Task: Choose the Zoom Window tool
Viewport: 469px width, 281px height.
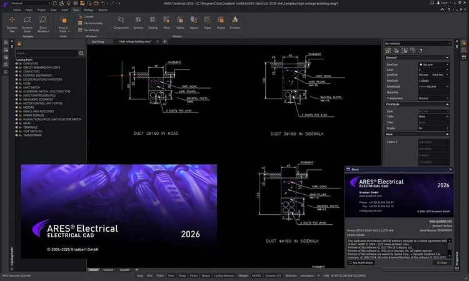Action: (x=43, y=24)
